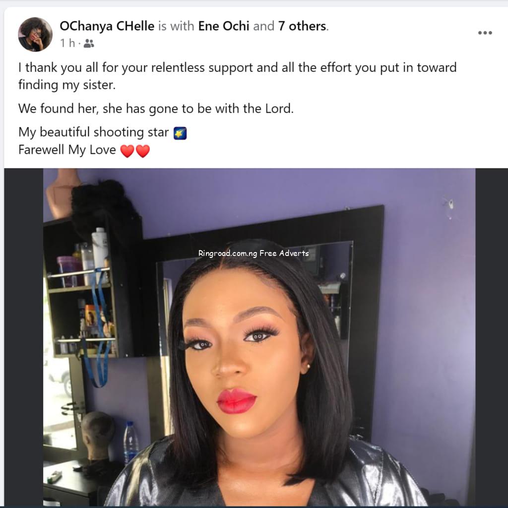Viewport: 508px width, 508px height.
Task: Click the water bottle in the photo
Action: coord(130,442)
